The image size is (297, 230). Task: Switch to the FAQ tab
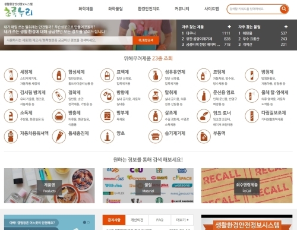click(160, 220)
